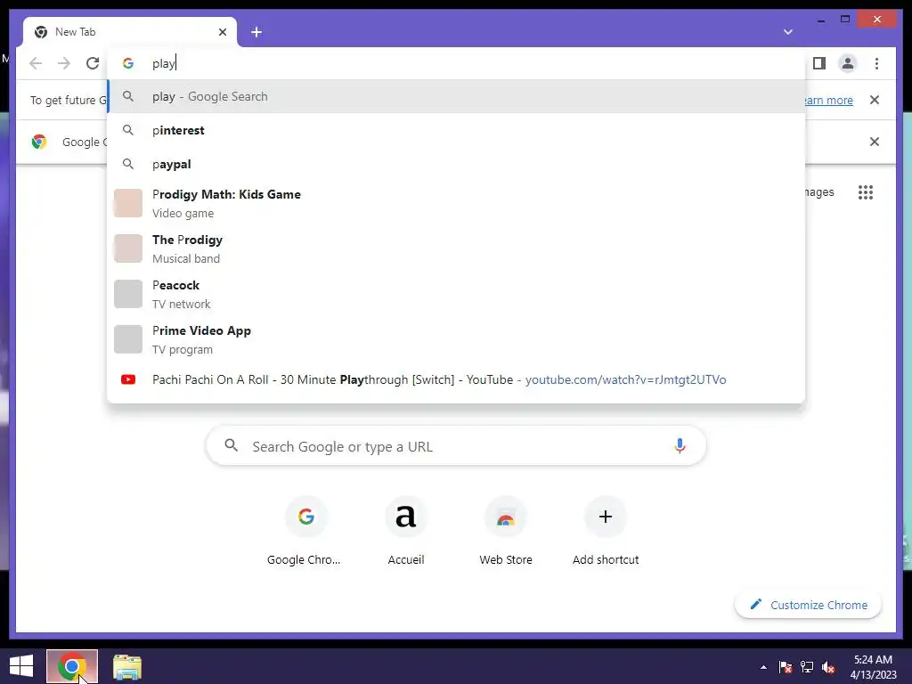Click the Prodigy Math thumbnail image
This screenshot has width=912, height=684.
point(128,203)
